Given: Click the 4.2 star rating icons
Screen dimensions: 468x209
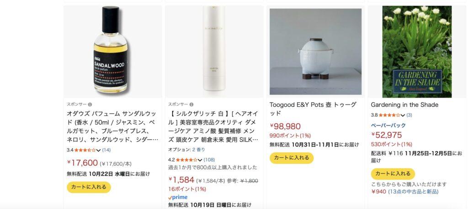Looking at the screenshot, I should coord(186,160).
